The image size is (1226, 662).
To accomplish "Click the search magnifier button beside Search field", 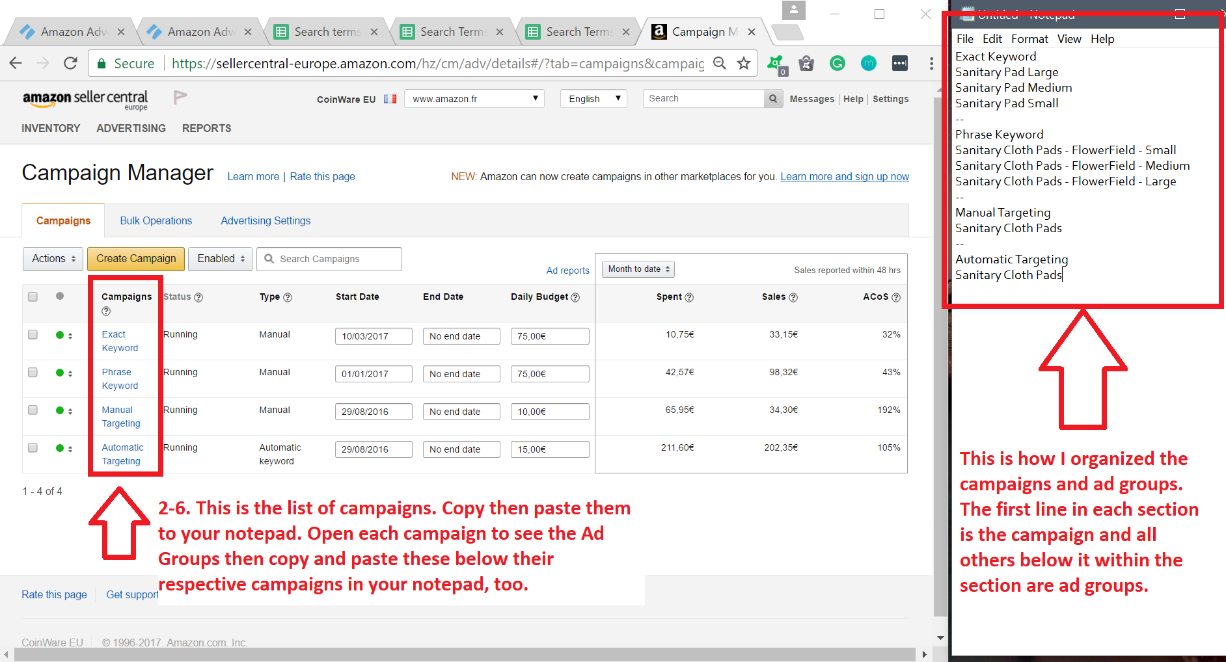I will pos(772,99).
